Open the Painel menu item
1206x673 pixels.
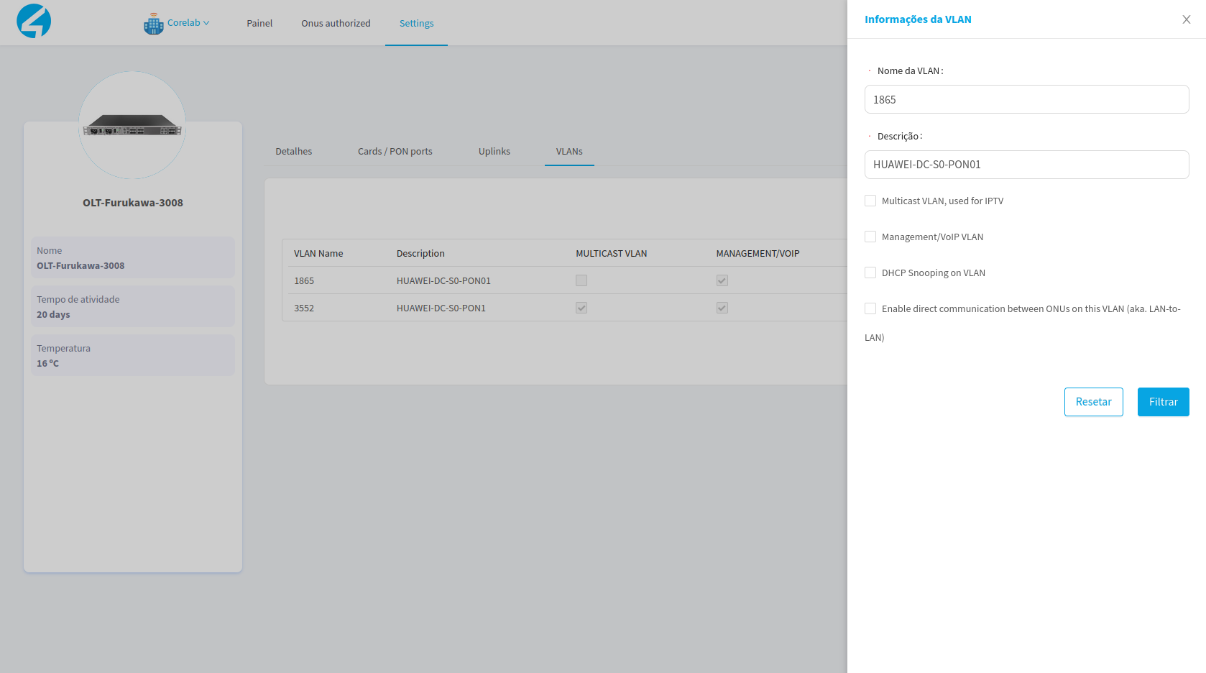click(x=259, y=24)
